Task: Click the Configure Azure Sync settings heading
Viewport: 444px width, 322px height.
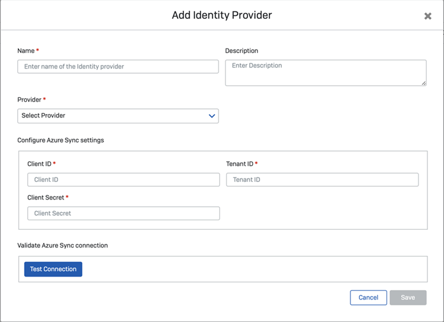Action: (x=61, y=140)
